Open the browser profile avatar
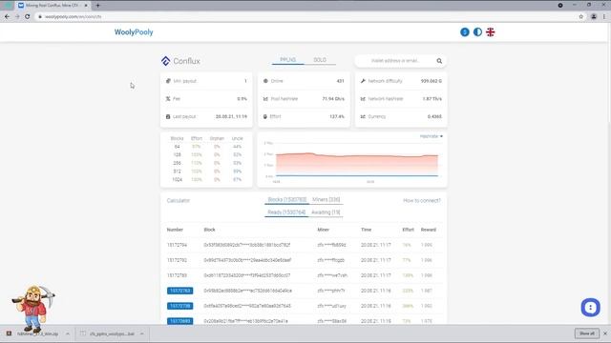The image size is (611, 343). click(x=594, y=17)
